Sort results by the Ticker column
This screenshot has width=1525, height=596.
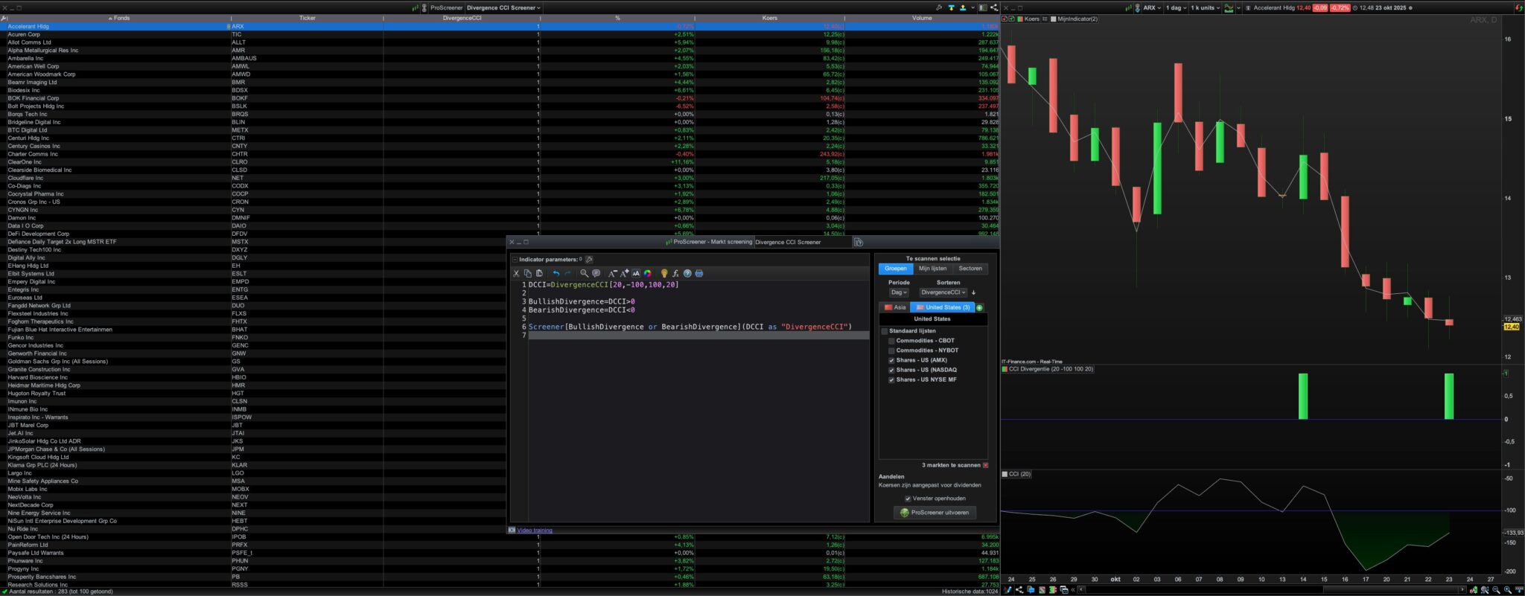[307, 18]
